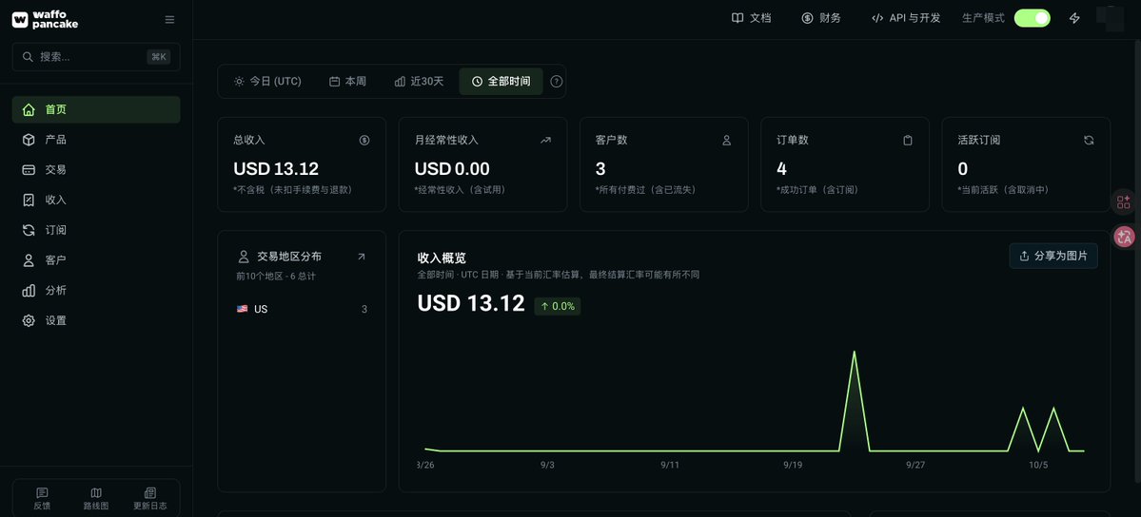
Task: Select the 今日 (UTC) time range
Action: 267,82
